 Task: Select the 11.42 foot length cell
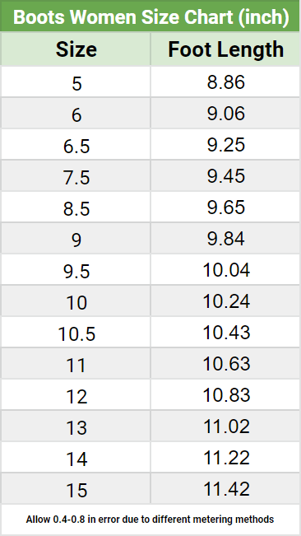tap(225, 489)
